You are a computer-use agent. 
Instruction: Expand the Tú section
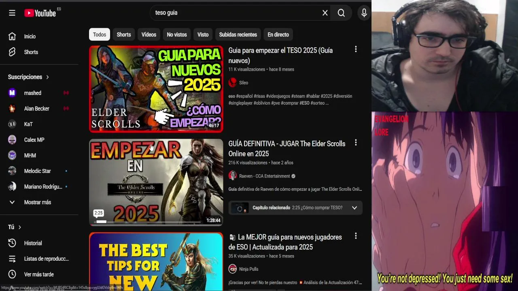[x=15, y=227]
